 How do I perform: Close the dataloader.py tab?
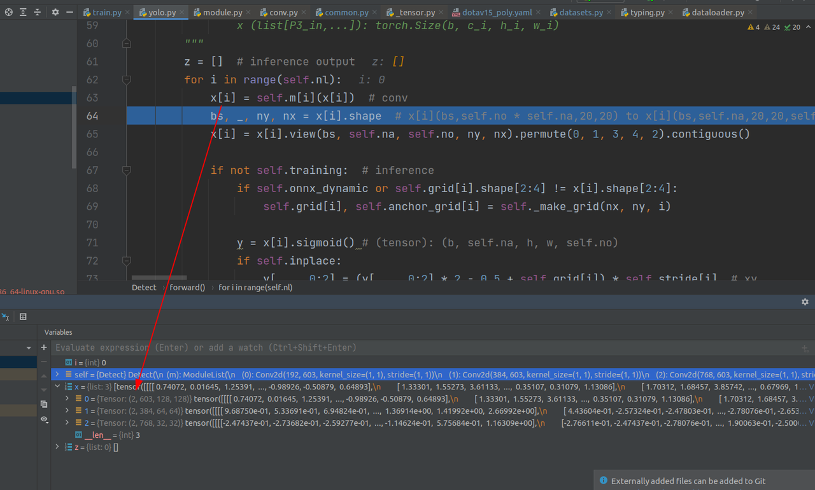(x=751, y=13)
